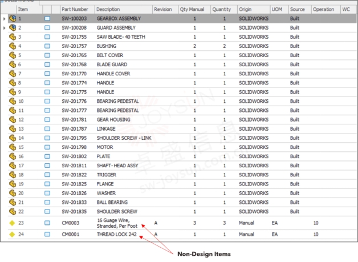The image size is (358, 262).
Task: Click the assembly icon for item 1
Action: [x=13, y=18]
